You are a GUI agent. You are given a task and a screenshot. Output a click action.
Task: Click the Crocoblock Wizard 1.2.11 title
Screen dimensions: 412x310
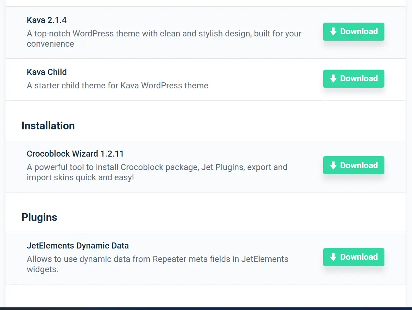pos(75,154)
